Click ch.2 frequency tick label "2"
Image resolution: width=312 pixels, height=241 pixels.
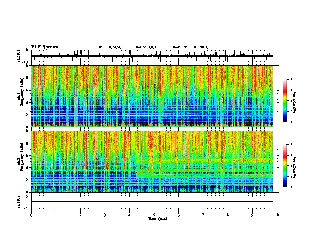[27, 180]
